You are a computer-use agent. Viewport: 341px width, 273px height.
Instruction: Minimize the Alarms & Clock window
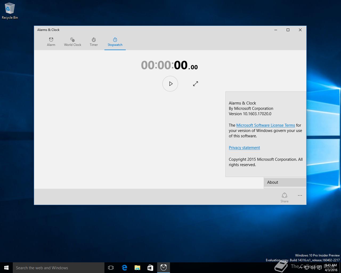click(x=276, y=30)
